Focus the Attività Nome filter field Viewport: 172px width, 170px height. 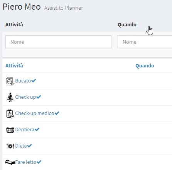[58, 42]
